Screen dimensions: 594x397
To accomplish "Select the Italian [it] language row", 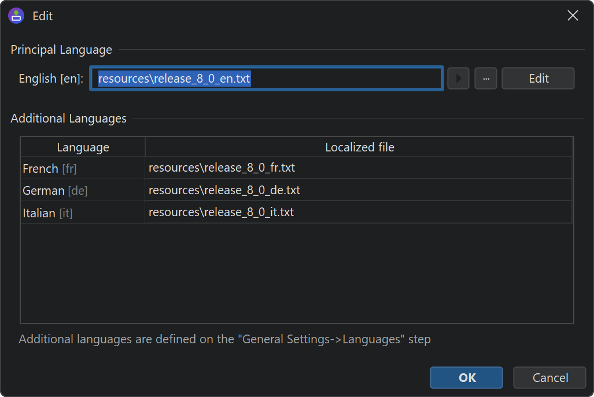I will point(83,213).
